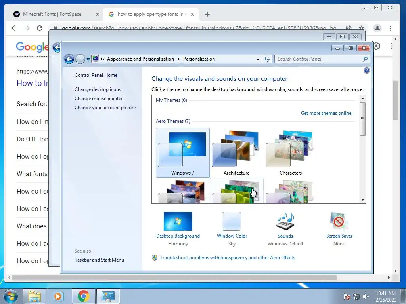Close the Google search tab in Chrome

[192, 14]
